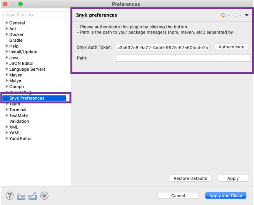This screenshot has width=254, height=205.
Task: Click the empty Path input field
Action: tap(183, 58)
